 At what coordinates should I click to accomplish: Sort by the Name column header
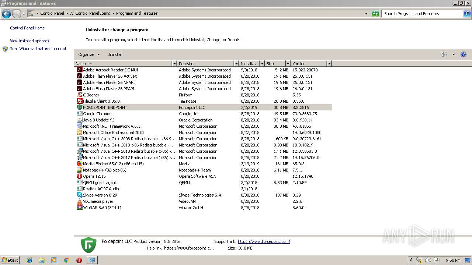tap(124, 64)
